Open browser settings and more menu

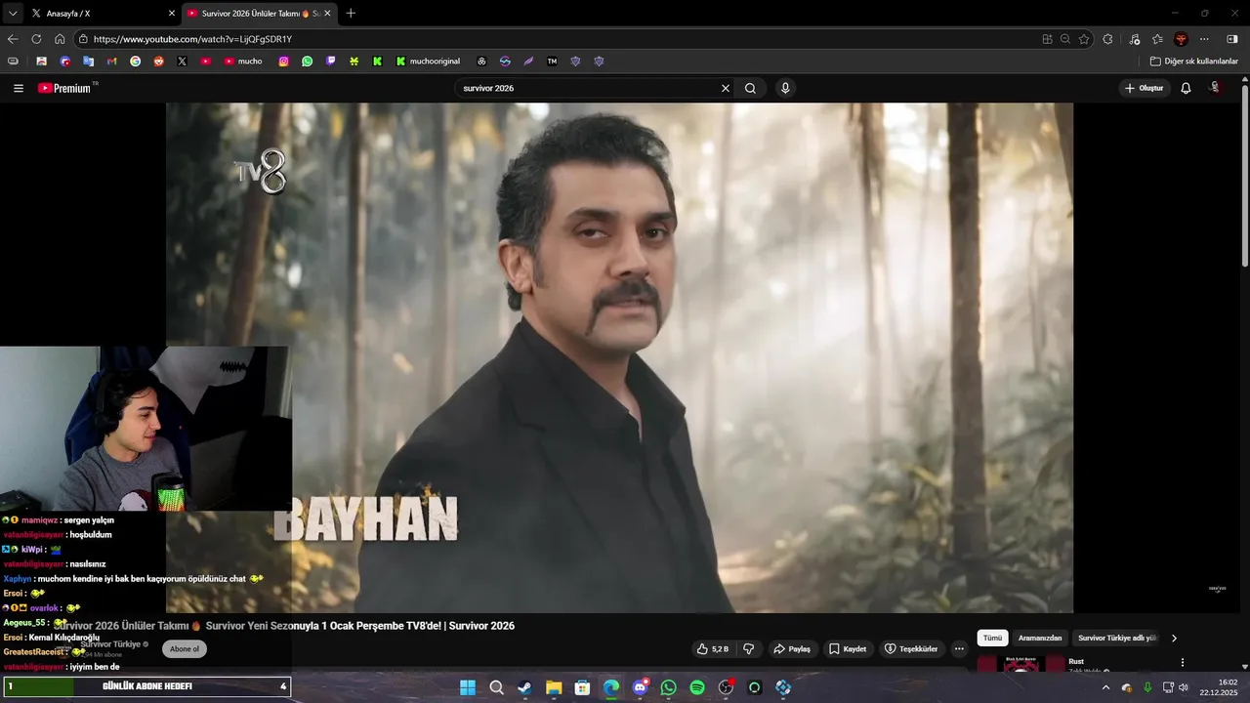point(1204,39)
